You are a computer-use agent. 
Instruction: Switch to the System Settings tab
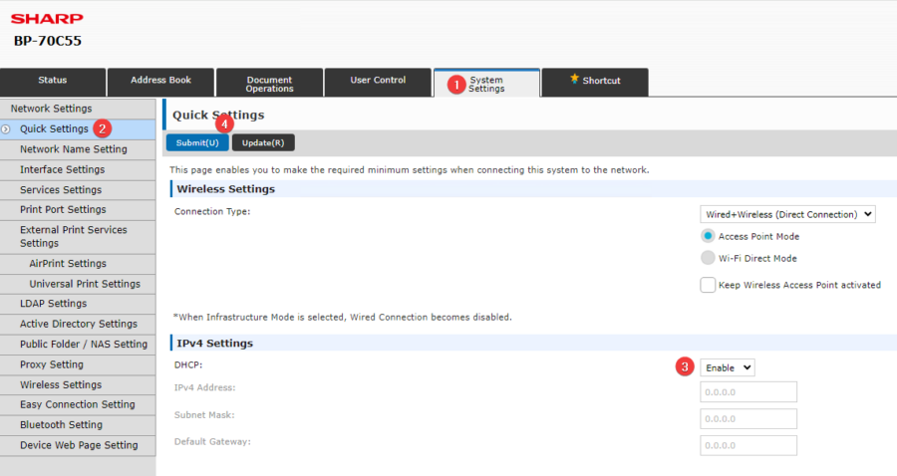[487, 84]
